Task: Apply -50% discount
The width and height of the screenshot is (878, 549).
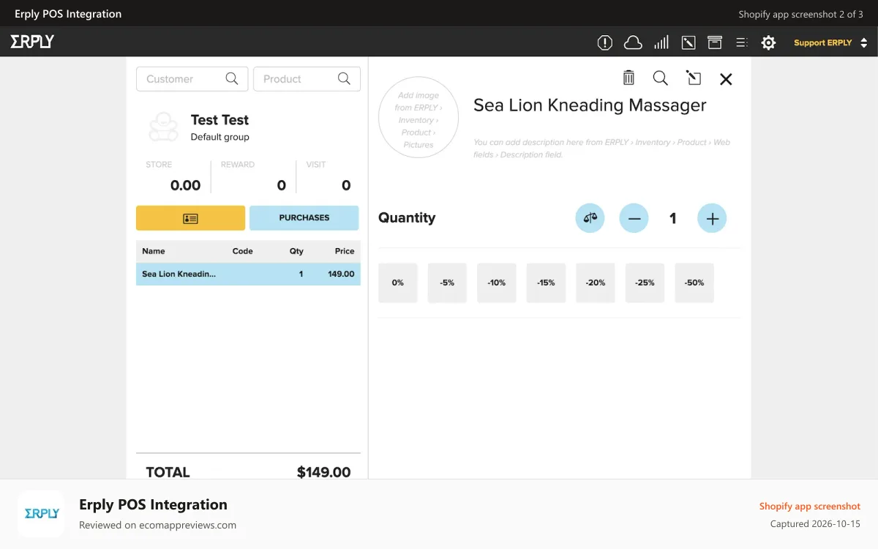Action: coord(694,283)
